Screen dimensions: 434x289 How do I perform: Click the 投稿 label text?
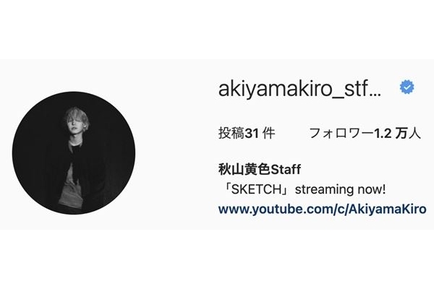pos(231,133)
